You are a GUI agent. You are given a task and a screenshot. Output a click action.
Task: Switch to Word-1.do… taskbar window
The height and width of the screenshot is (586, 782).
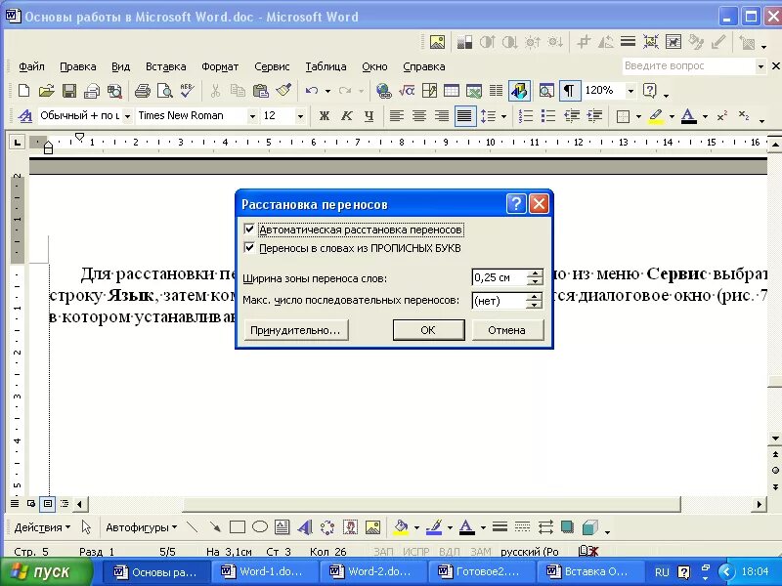tap(264, 571)
